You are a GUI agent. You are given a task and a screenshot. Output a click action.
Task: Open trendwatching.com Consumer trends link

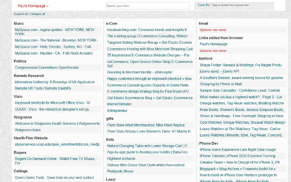click(147, 30)
